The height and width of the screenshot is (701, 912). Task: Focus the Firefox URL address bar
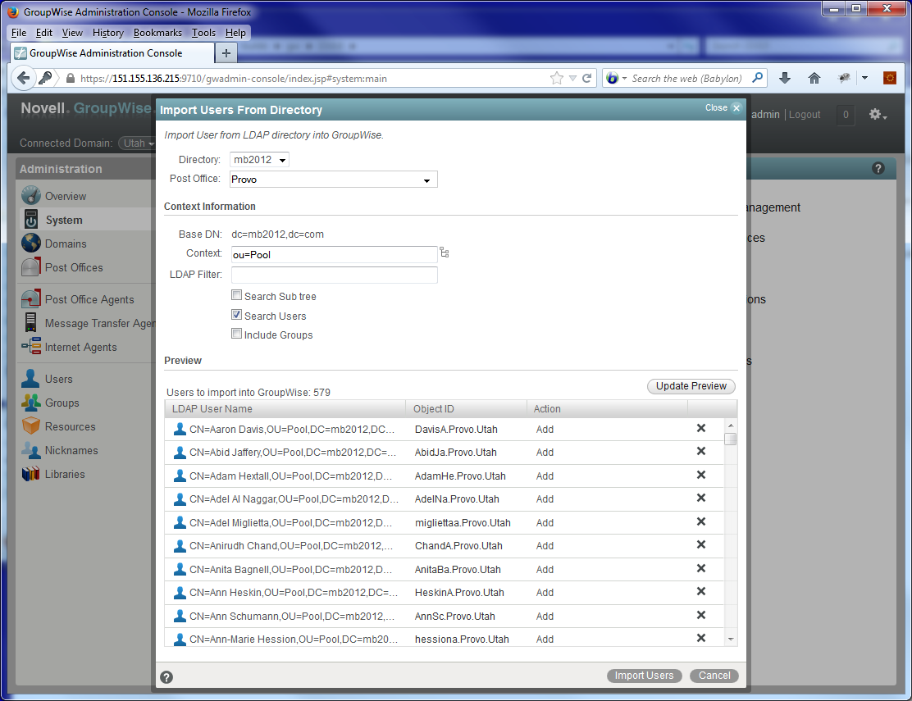click(x=311, y=78)
